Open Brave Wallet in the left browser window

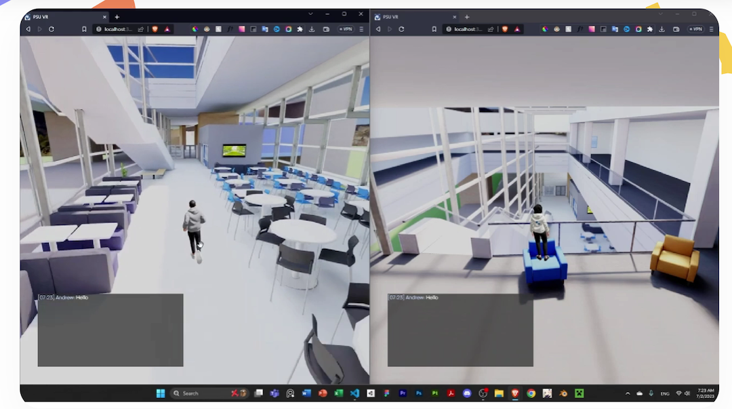(x=326, y=29)
